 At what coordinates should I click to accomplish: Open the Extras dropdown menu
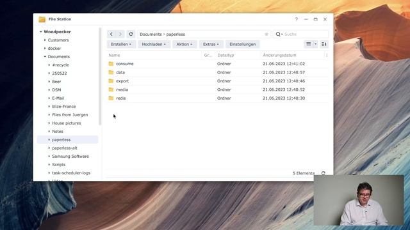pyautogui.click(x=211, y=44)
